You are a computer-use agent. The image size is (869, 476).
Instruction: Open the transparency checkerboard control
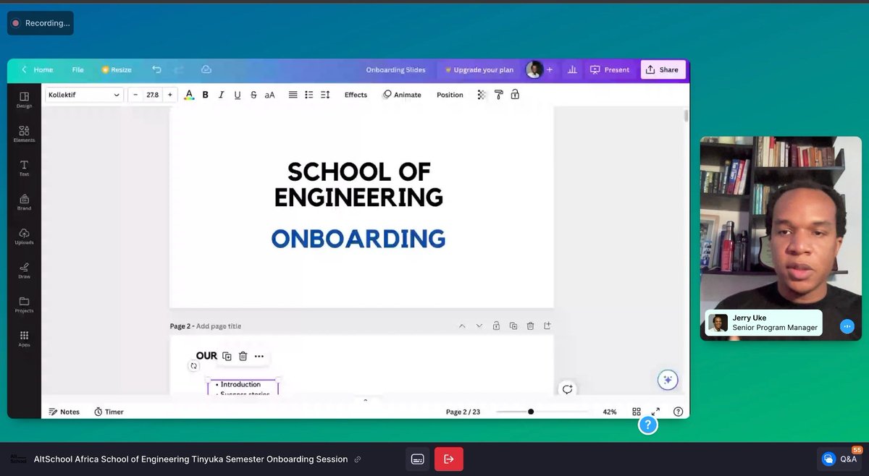point(482,95)
